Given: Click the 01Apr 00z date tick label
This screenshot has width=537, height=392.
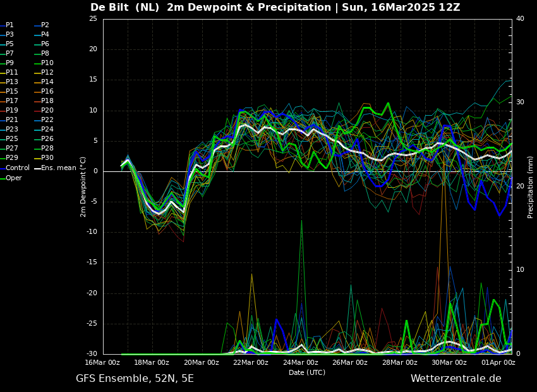Looking at the screenshot, I should (498, 362).
